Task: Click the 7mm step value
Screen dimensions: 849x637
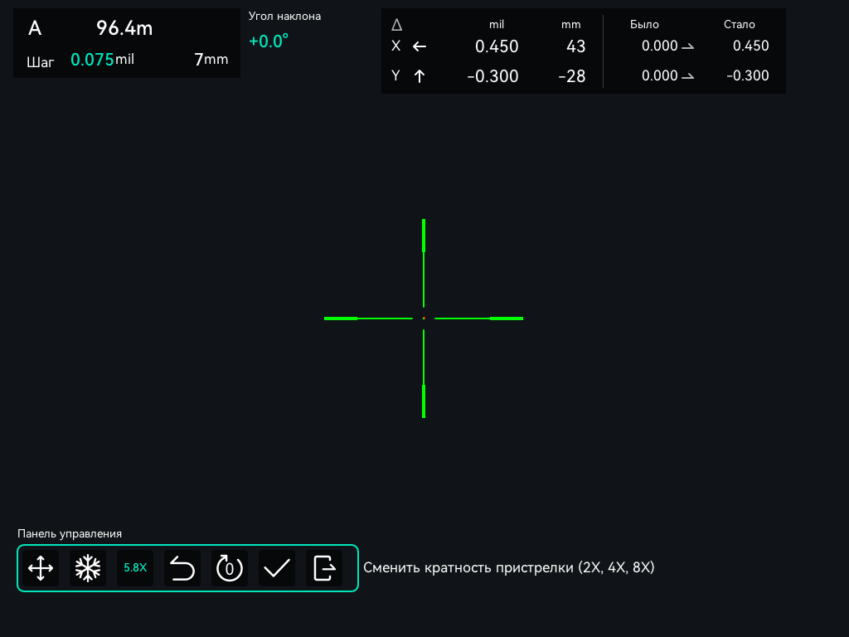Action: (x=211, y=59)
